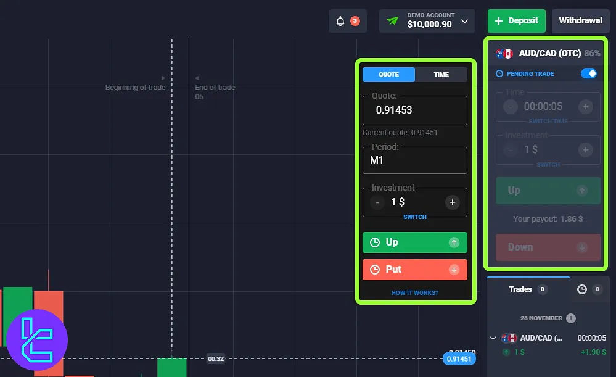Viewport: 616px width, 377px height.
Task: Switch to the TIME tab
Action: click(x=441, y=74)
